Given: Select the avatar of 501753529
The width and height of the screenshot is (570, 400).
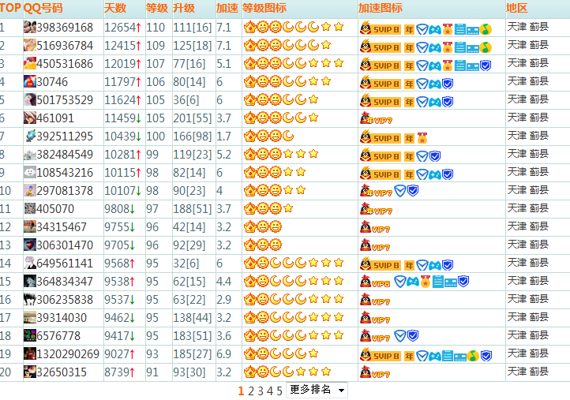Looking at the screenshot, I should click(30, 100).
